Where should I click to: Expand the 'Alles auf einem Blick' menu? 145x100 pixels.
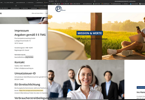[38, 13]
